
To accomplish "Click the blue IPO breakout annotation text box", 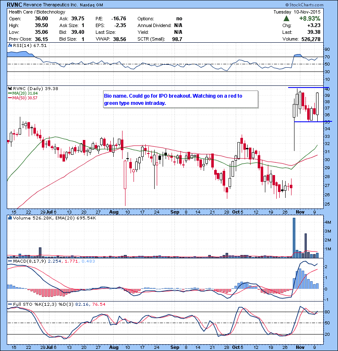I will [x=181, y=99].
